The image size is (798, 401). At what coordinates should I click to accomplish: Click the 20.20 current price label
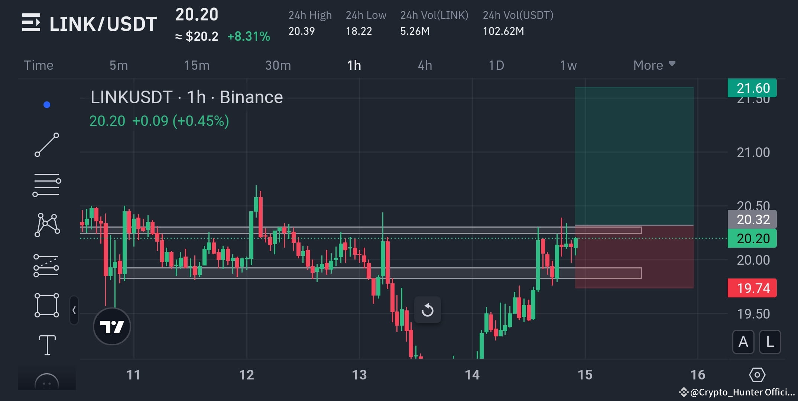click(751, 238)
